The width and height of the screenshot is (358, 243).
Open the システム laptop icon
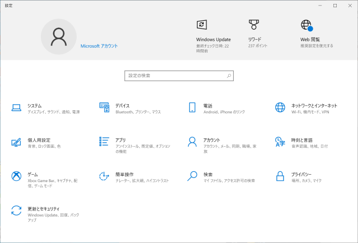tap(16, 108)
